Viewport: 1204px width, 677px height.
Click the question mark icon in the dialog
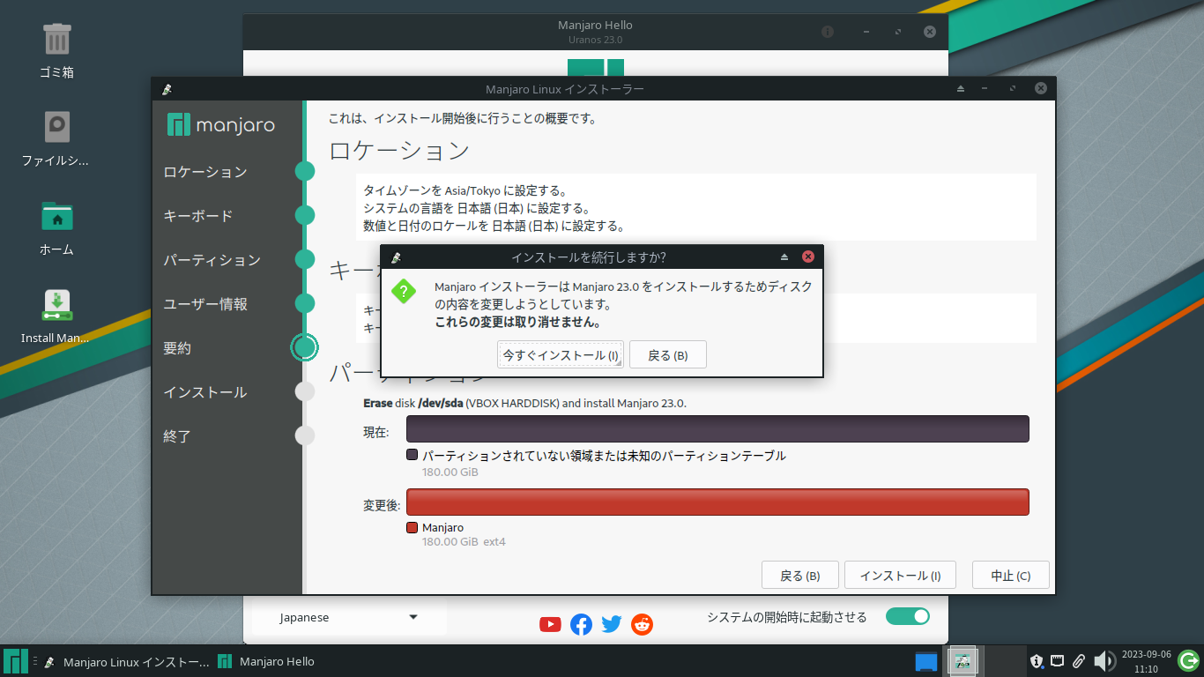click(x=404, y=291)
